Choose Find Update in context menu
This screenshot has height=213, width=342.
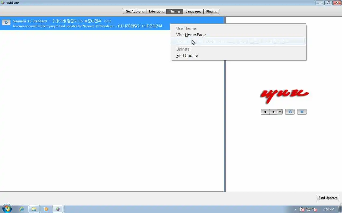[x=238, y=56]
